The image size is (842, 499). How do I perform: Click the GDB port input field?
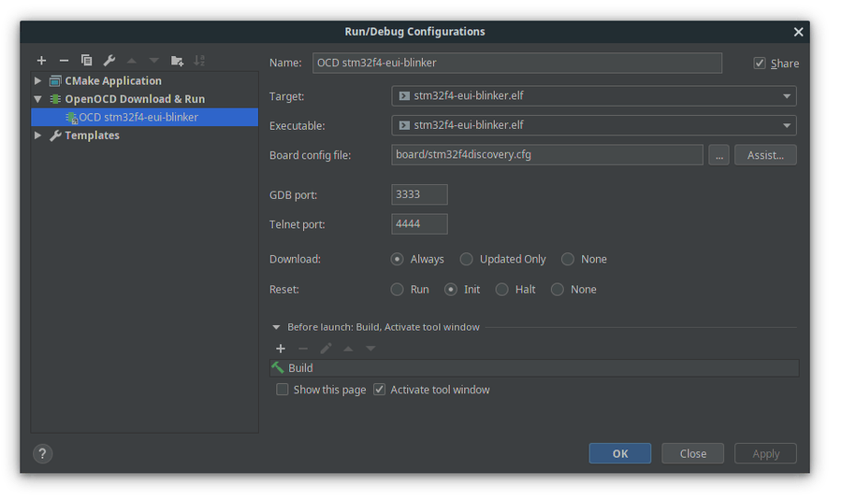tap(419, 194)
